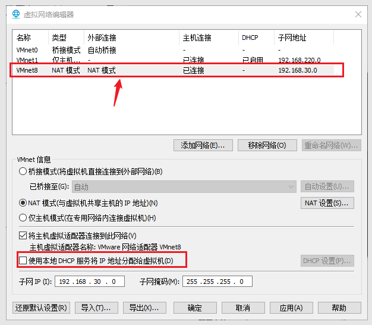Click 已连接 cell in VMnet8 row
Screen dimensions: 372x325
click(194, 70)
